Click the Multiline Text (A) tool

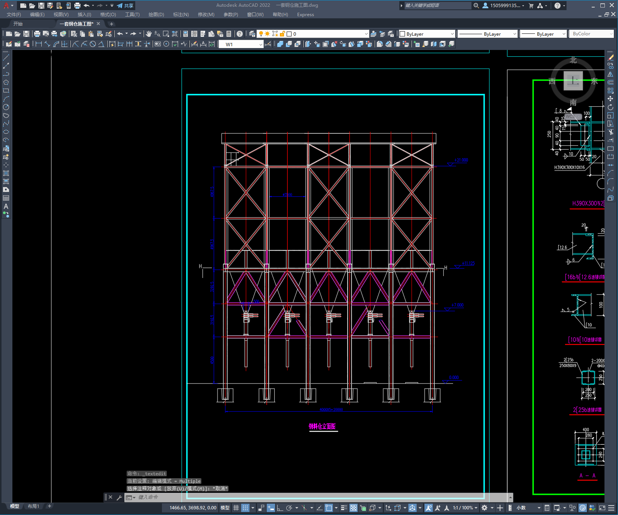[6, 206]
